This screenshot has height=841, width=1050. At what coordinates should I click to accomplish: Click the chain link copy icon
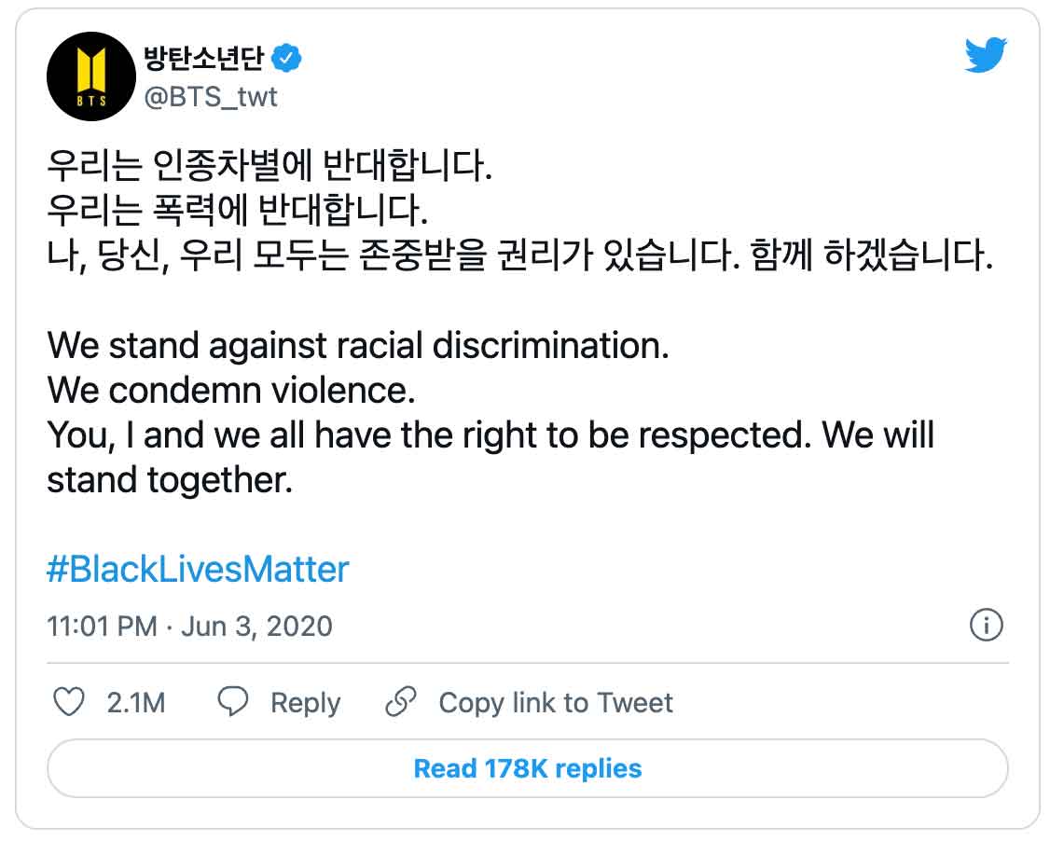[x=401, y=702]
